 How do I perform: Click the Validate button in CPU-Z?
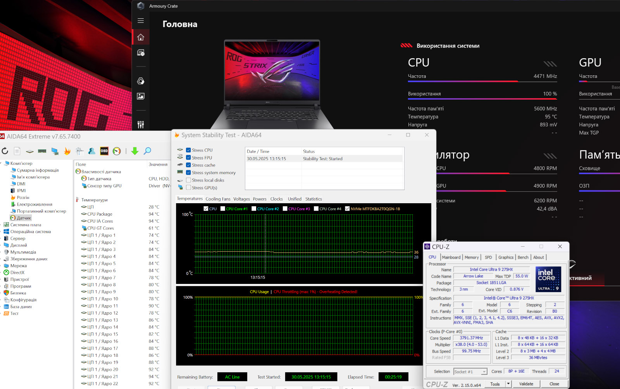click(x=526, y=384)
